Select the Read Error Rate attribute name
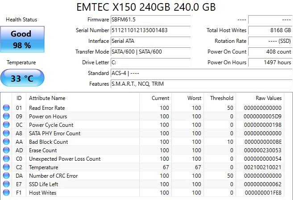 tap(47, 108)
